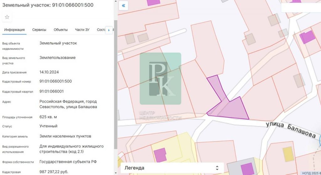Add the parcel to favorites with the star
Viewport: 321px width, 175px height.
(7, 17)
